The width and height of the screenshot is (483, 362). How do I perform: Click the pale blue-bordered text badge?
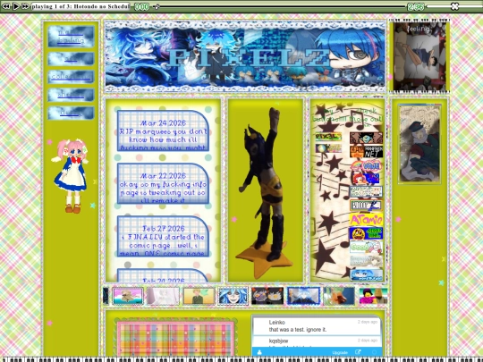(366, 192)
